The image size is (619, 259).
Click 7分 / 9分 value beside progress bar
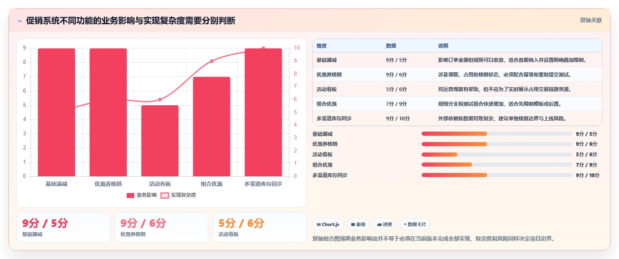tap(586, 165)
